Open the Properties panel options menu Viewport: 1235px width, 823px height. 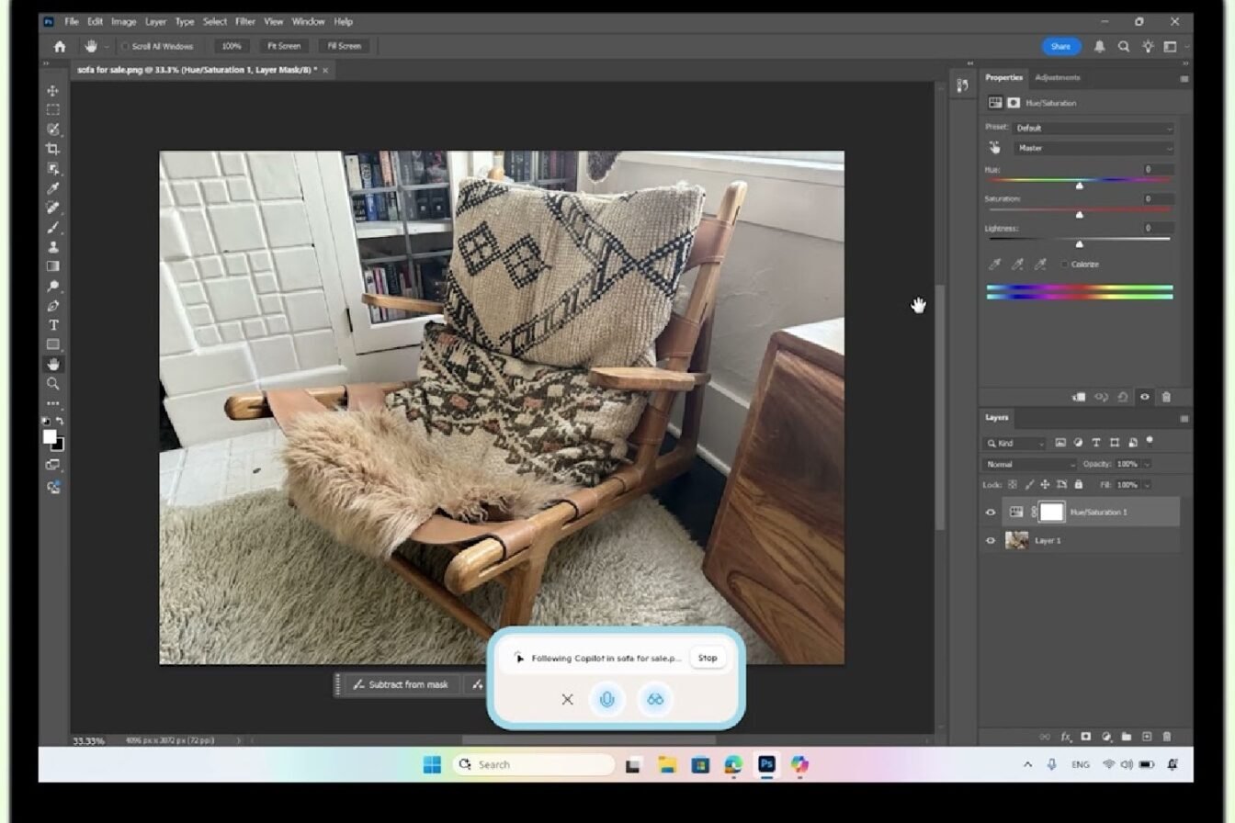(1184, 78)
